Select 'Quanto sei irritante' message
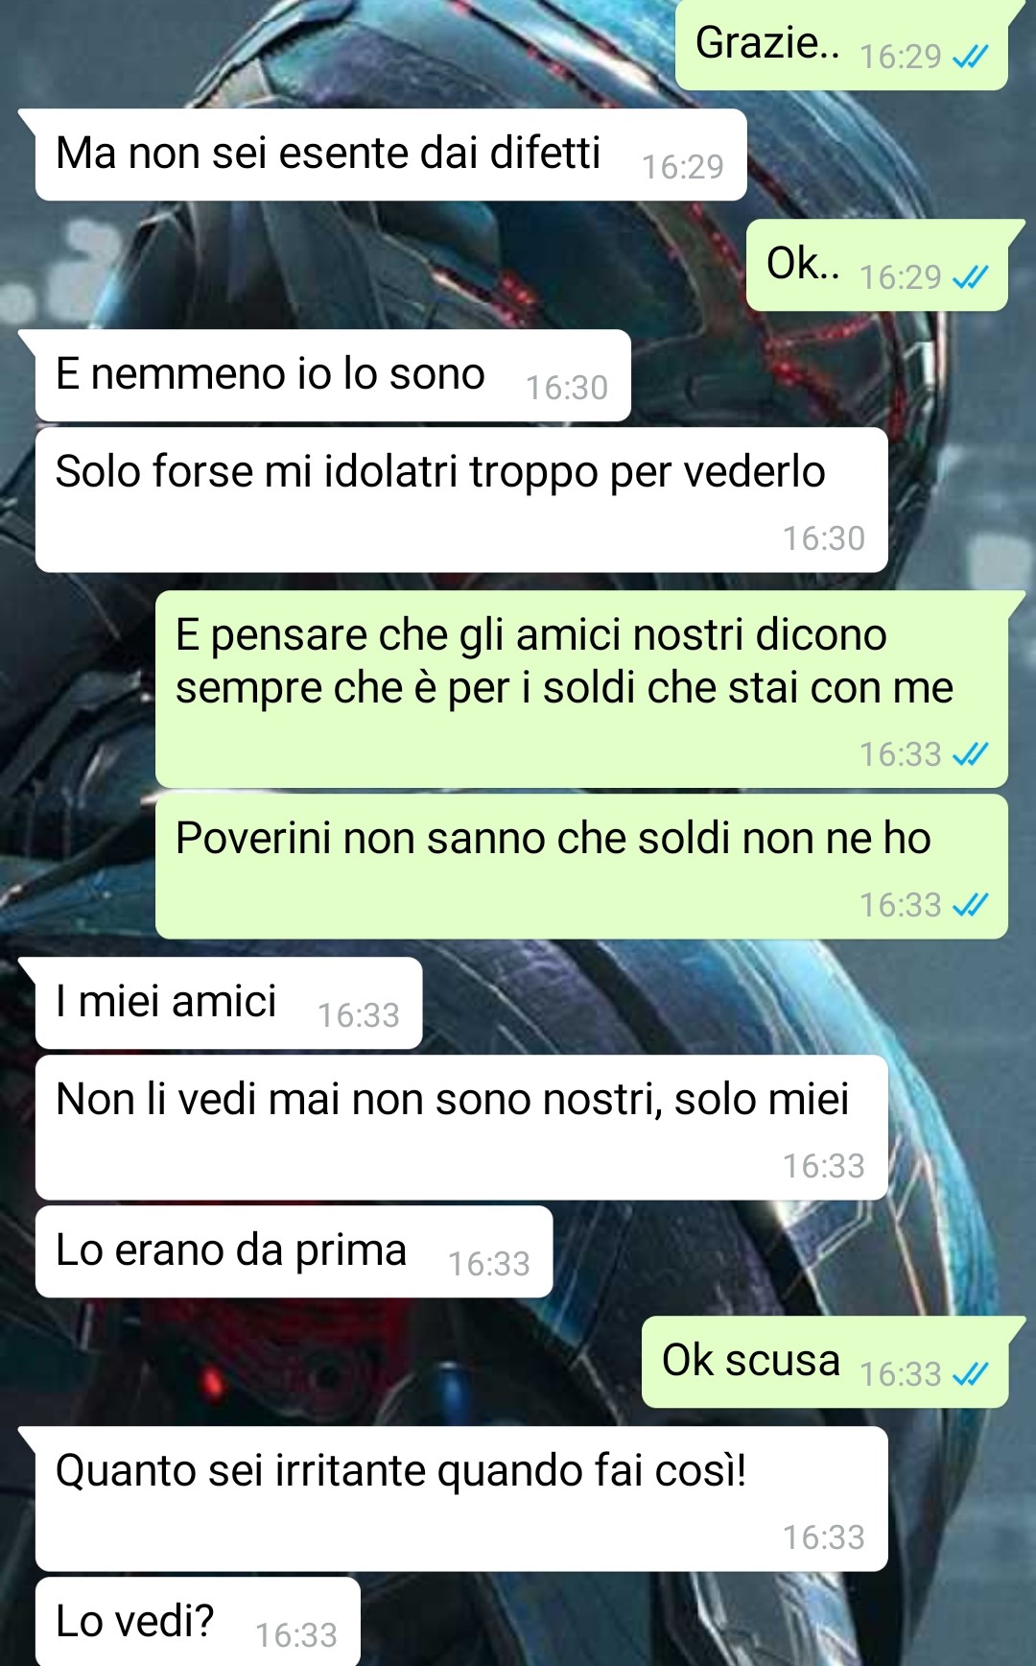The width and height of the screenshot is (1036, 1666). coord(461,1499)
